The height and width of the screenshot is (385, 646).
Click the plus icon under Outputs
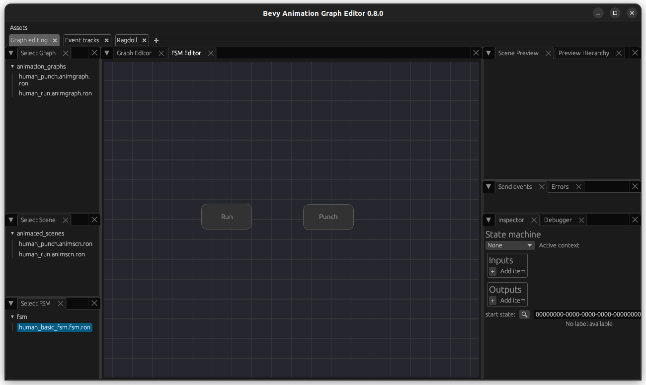click(x=492, y=301)
